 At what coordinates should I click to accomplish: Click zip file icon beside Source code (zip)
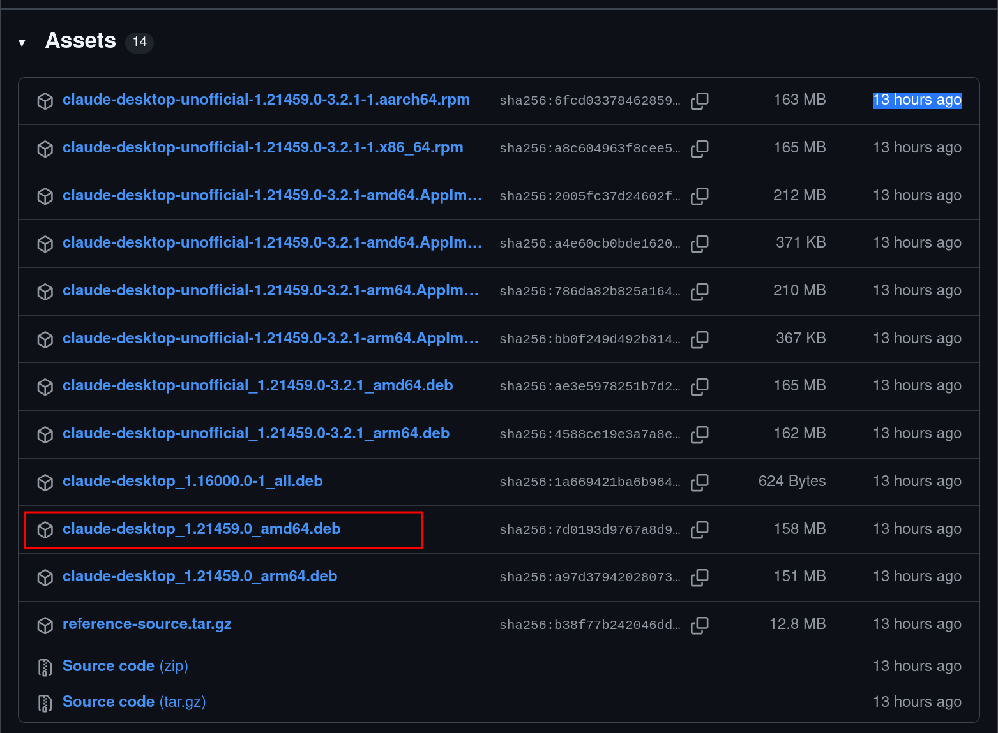pos(45,667)
